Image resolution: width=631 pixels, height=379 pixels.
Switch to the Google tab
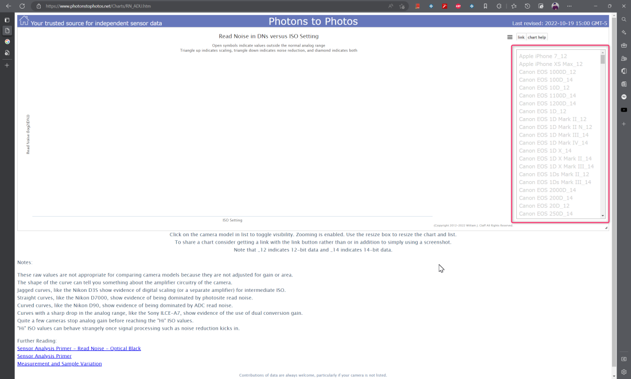(7, 41)
